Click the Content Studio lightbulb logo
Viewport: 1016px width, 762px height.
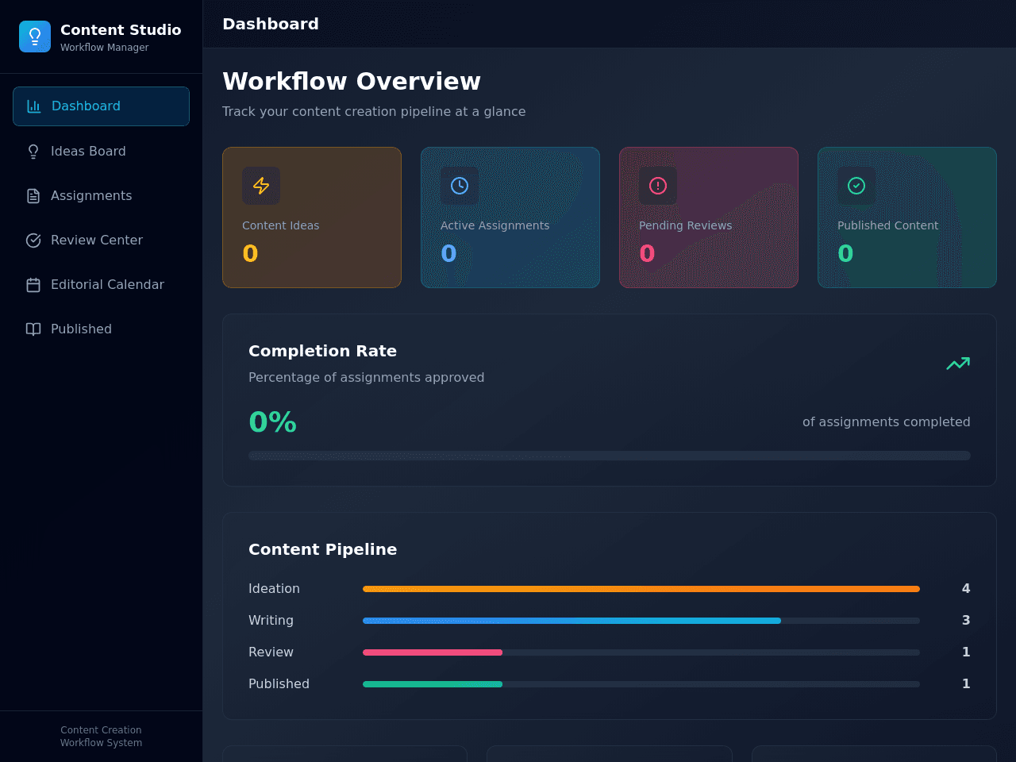(35, 37)
